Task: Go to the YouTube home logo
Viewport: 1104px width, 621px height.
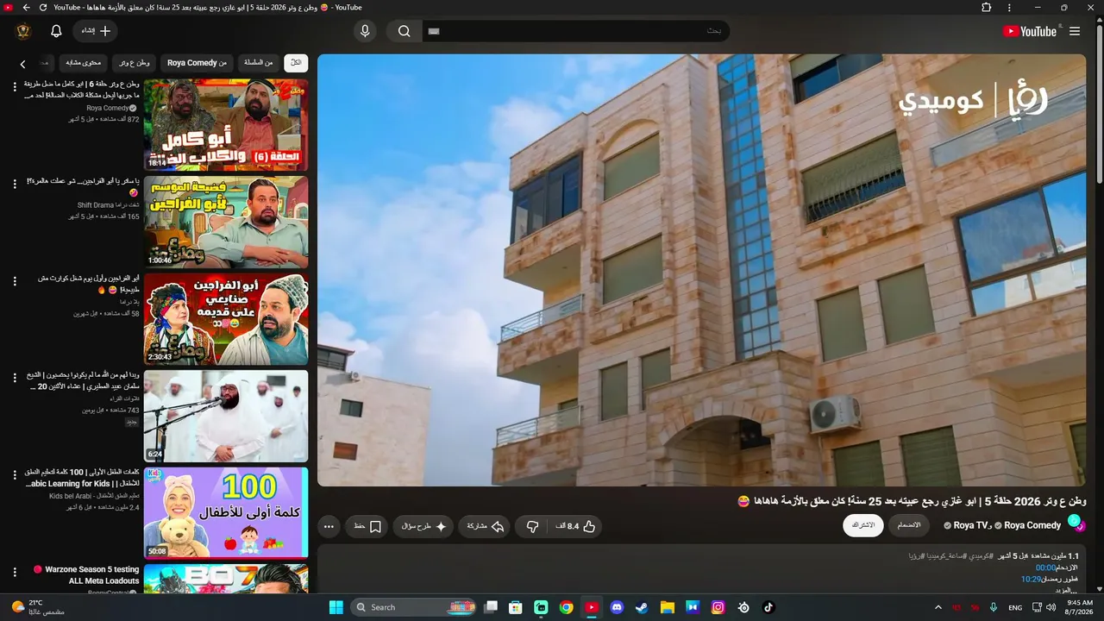Action: pos(1030,31)
